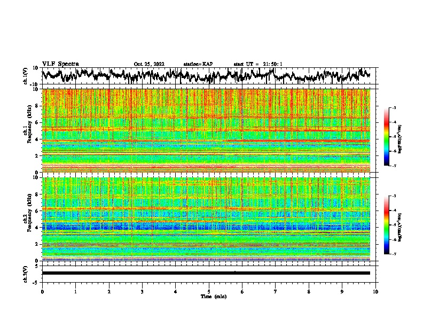Click time-axis tick label "10"
The image size is (423, 327).
pos(375,292)
